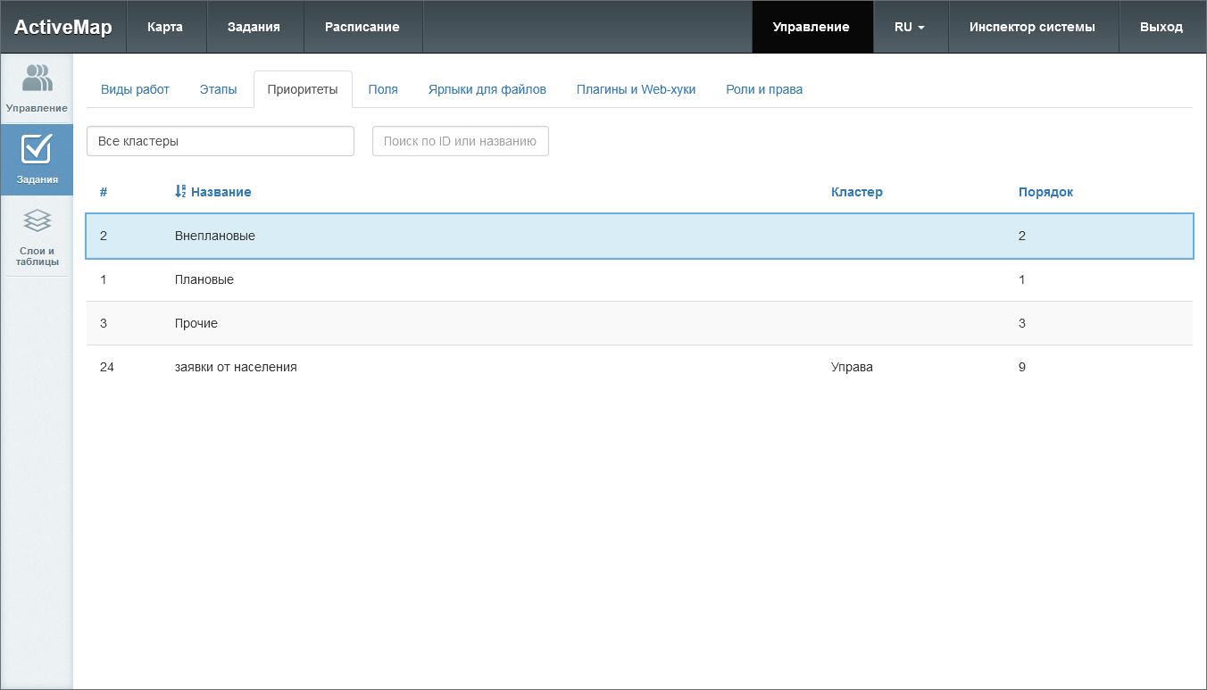The image size is (1207, 690).
Task: Click the sort icon beside Название
Action: tap(180, 192)
